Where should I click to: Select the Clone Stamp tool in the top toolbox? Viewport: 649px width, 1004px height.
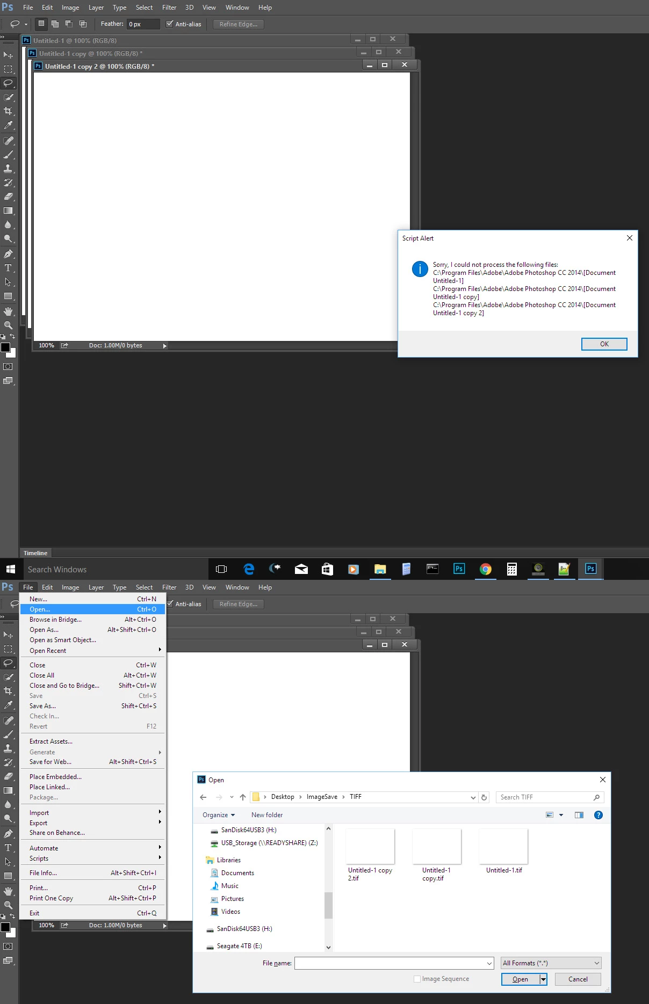(8, 169)
